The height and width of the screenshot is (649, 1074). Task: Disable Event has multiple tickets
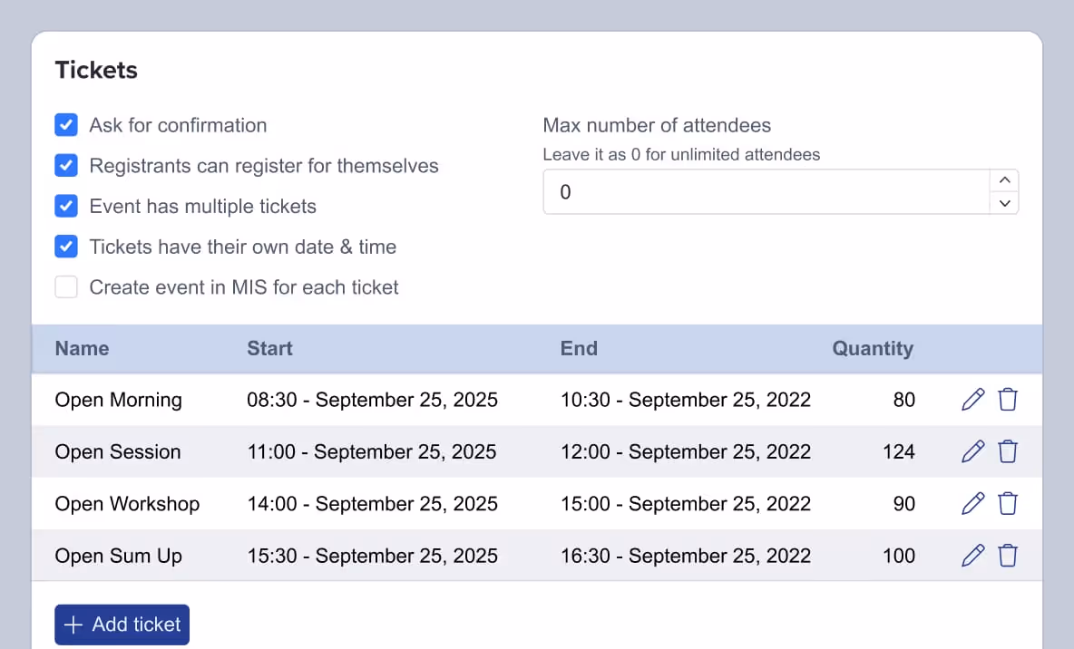(66, 207)
